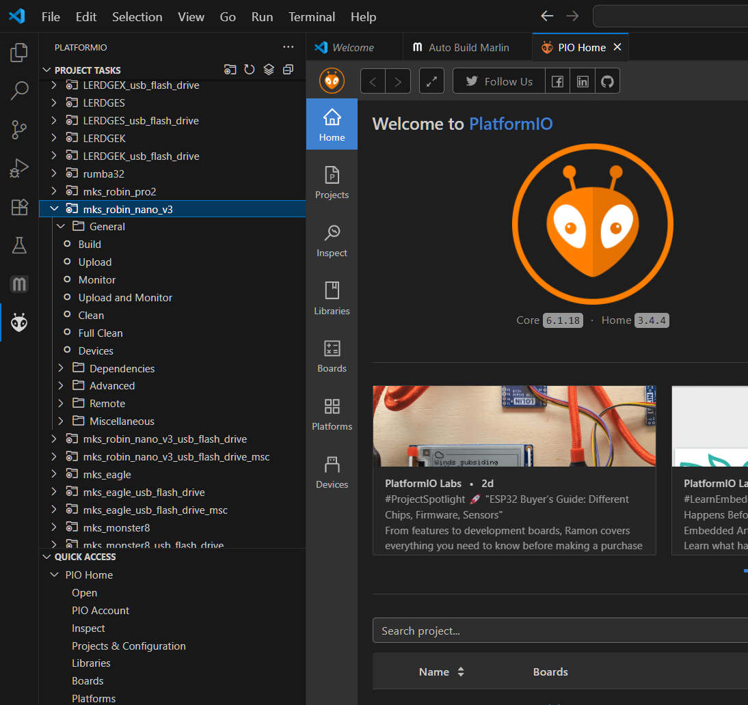
Task: Click the Search project input field
Action: pyautogui.click(x=560, y=631)
